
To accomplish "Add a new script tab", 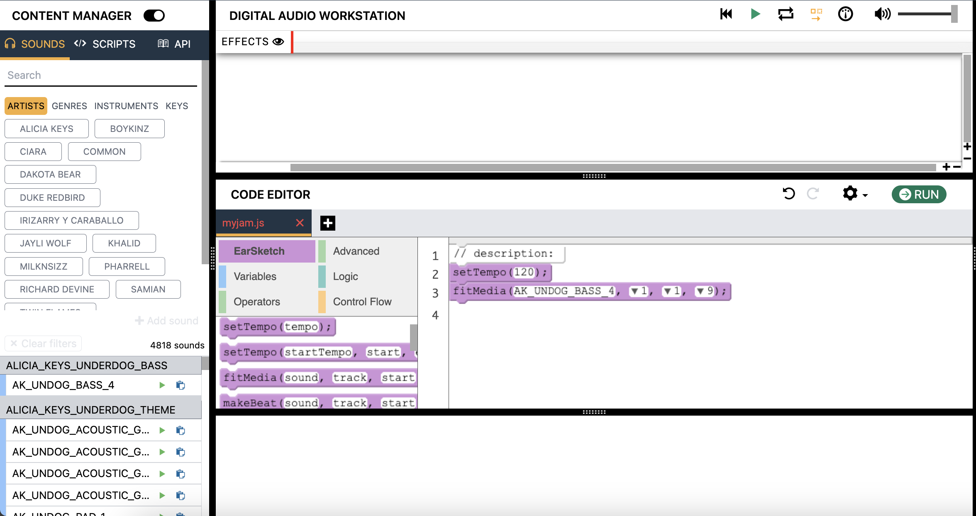I will (x=327, y=223).
